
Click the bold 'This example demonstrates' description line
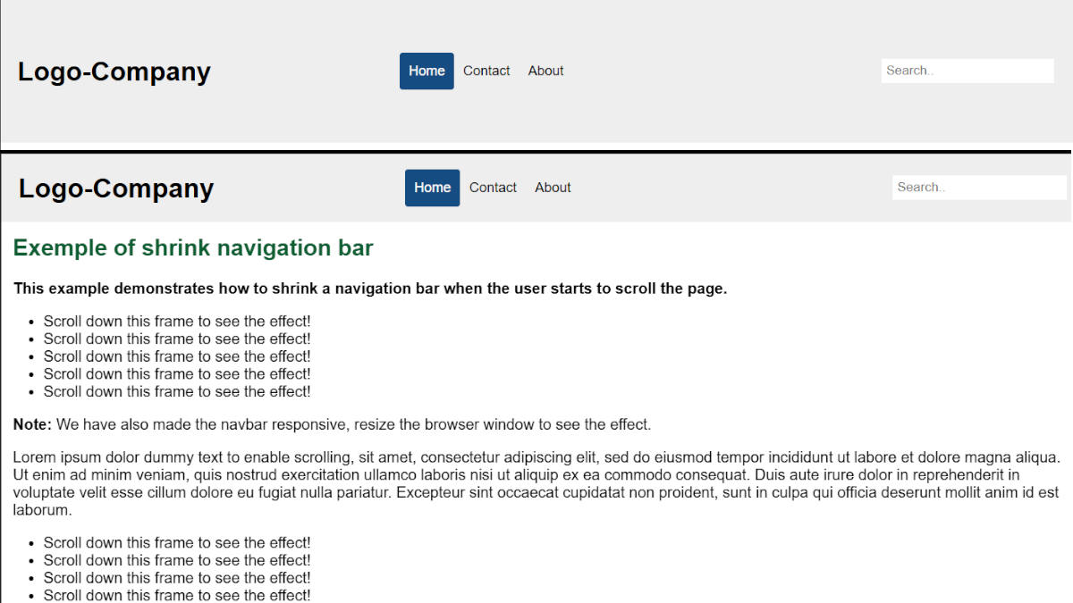(370, 289)
